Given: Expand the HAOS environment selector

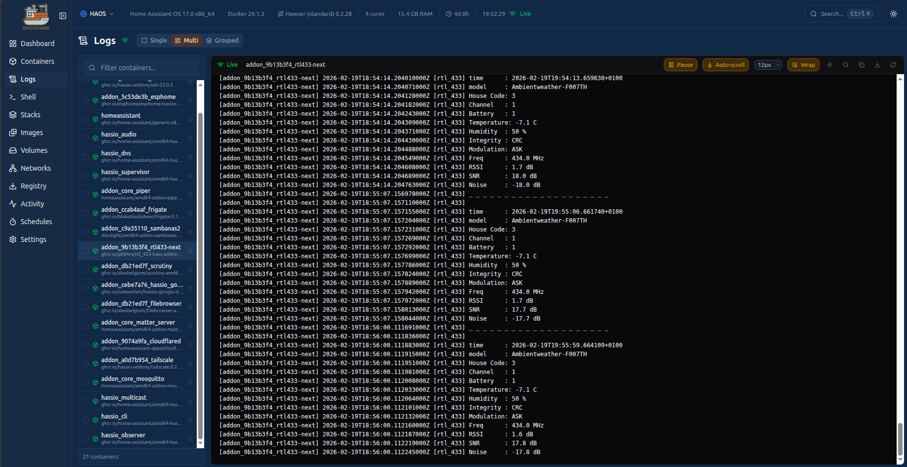Looking at the screenshot, I should [97, 14].
